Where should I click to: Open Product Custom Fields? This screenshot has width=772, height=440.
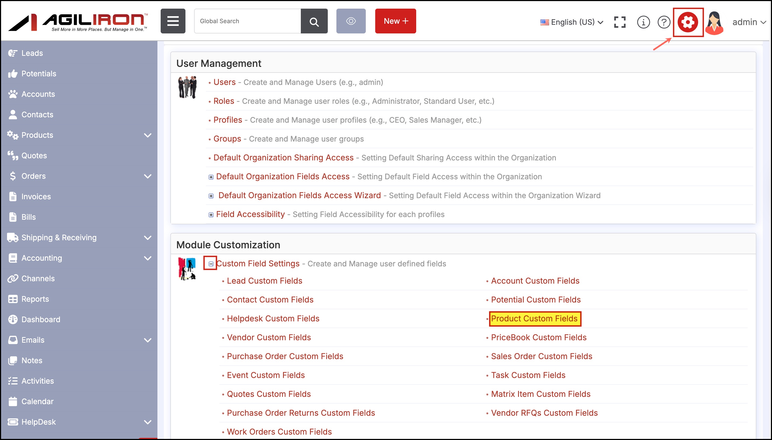pos(534,319)
